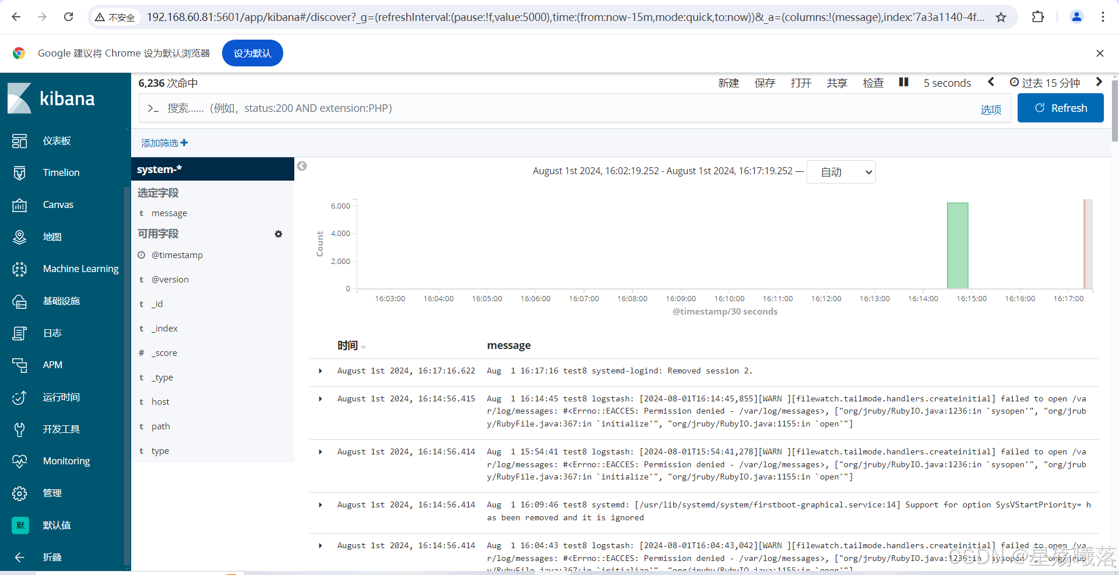The height and width of the screenshot is (575, 1119).
Task: Click 设为默认 button in Chrome banner
Action: (252, 53)
